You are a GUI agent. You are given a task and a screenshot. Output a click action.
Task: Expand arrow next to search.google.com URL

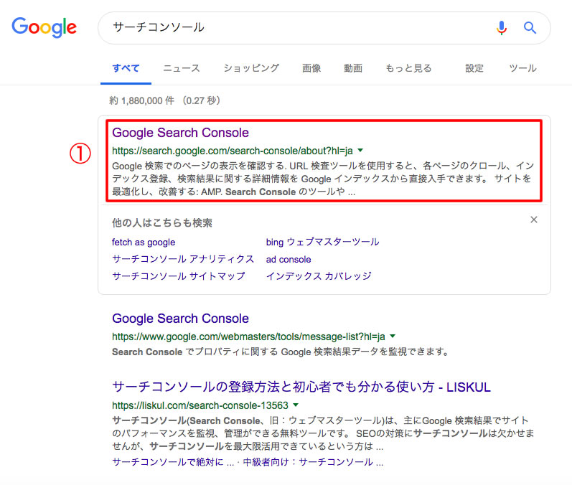360,151
